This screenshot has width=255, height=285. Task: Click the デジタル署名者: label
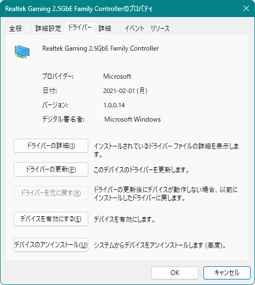click(64, 119)
